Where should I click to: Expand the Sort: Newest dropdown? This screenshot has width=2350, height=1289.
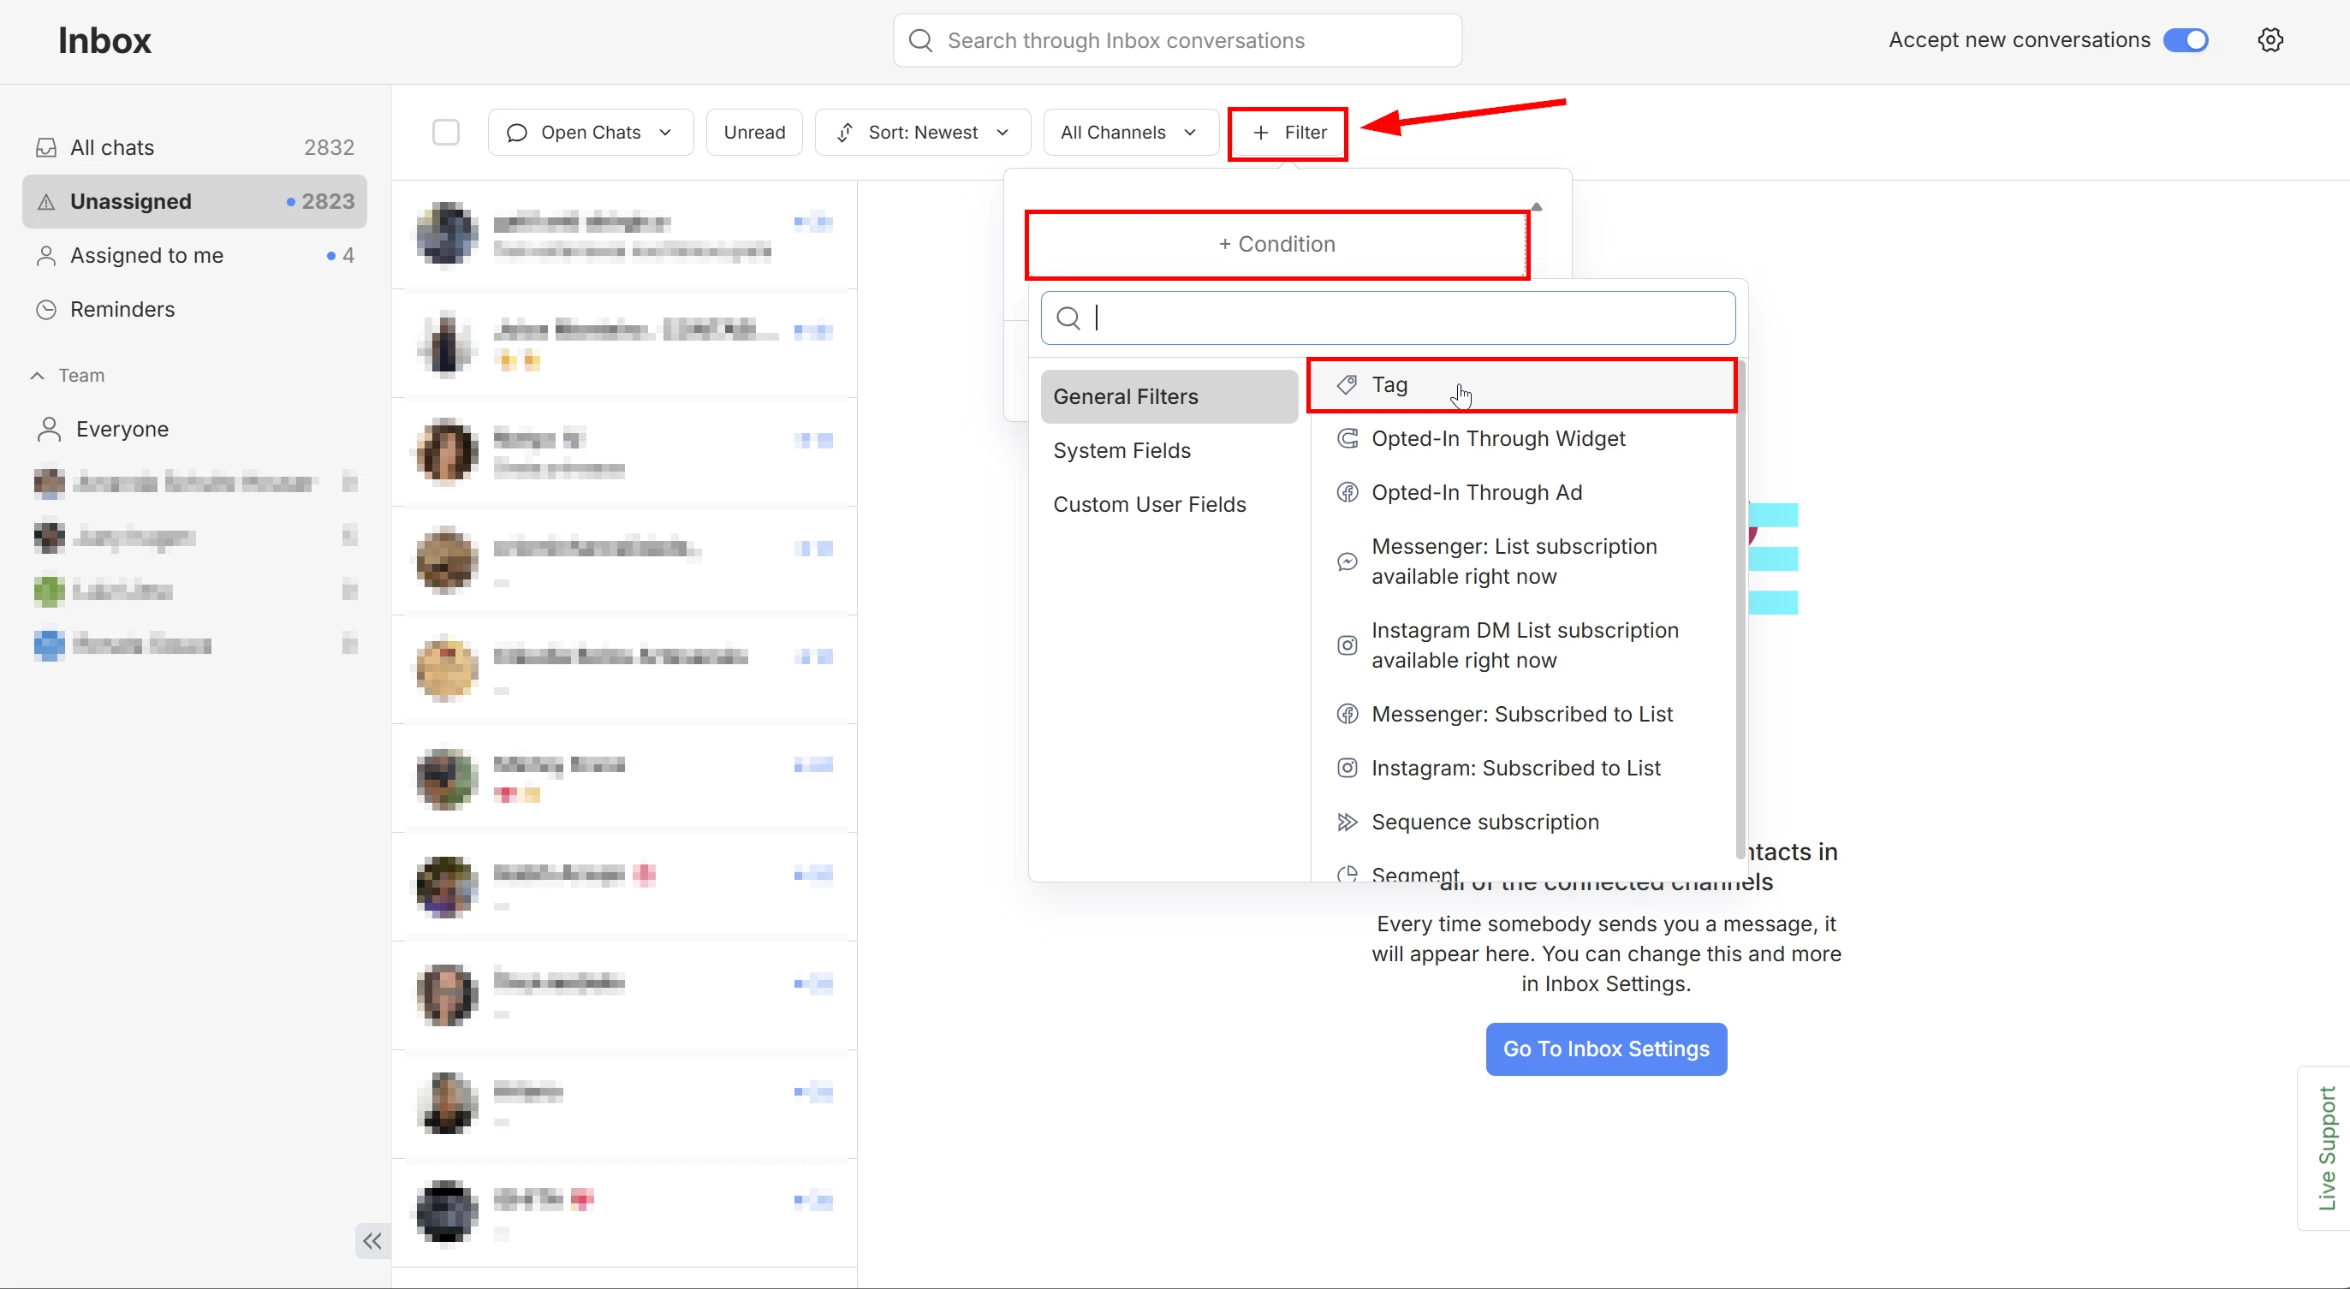coord(922,133)
